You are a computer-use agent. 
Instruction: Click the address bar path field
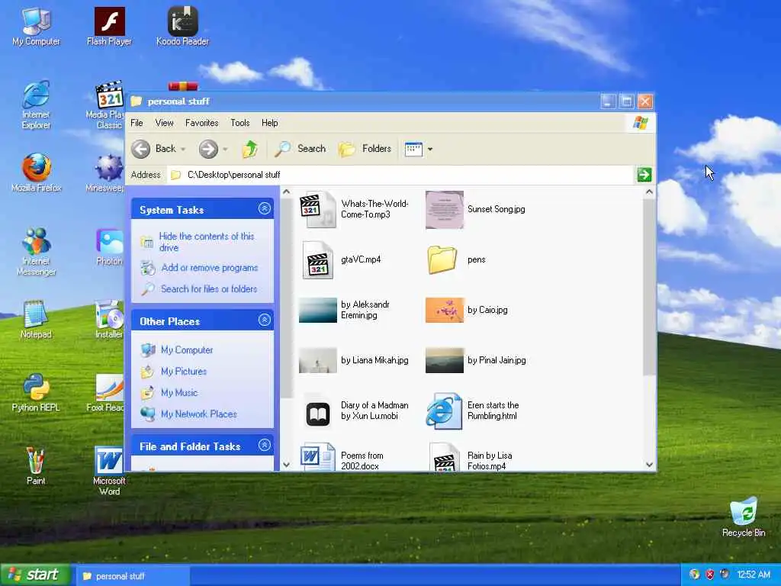pyautogui.click(x=400, y=175)
